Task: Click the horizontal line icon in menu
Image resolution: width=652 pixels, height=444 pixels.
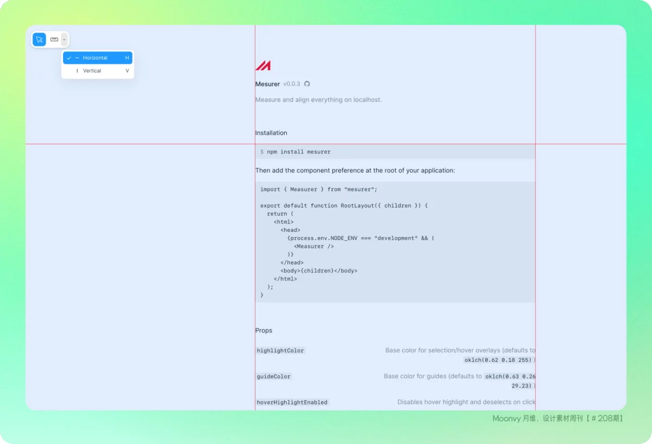Action: coord(77,58)
